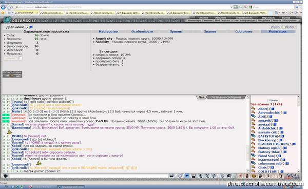The height and width of the screenshot is (189, 308).
Task: Open player BATISTUTA from the user list
Action: click(268, 136)
